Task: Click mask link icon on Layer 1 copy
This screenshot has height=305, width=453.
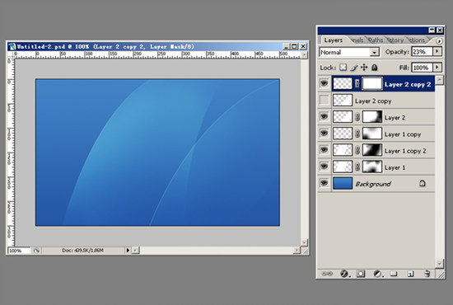Action: pos(357,134)
